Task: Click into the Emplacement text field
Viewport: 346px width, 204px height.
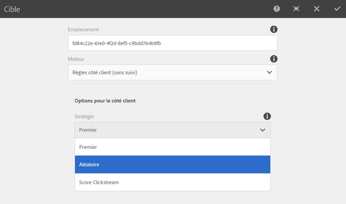Action: coord(172,43)
